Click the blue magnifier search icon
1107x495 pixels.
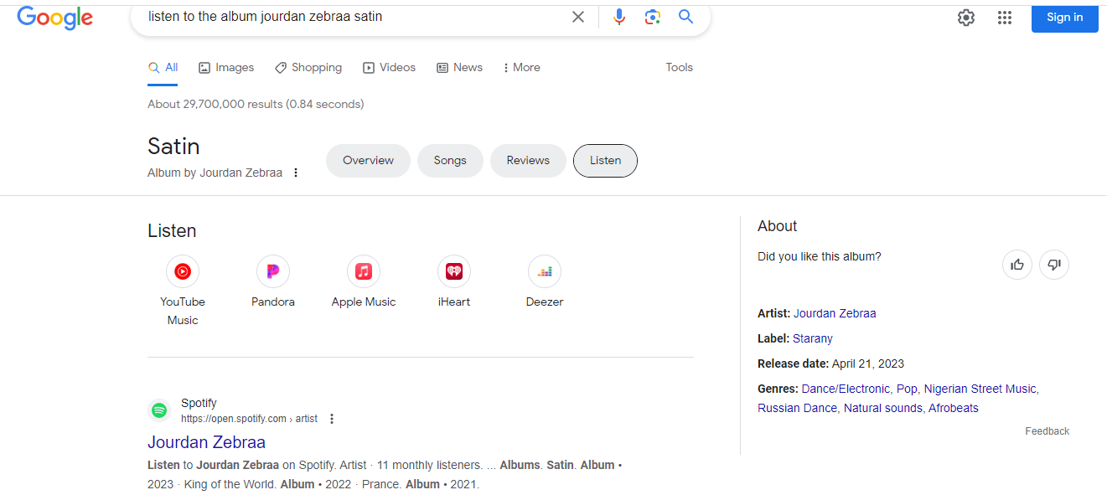[686, 17]
